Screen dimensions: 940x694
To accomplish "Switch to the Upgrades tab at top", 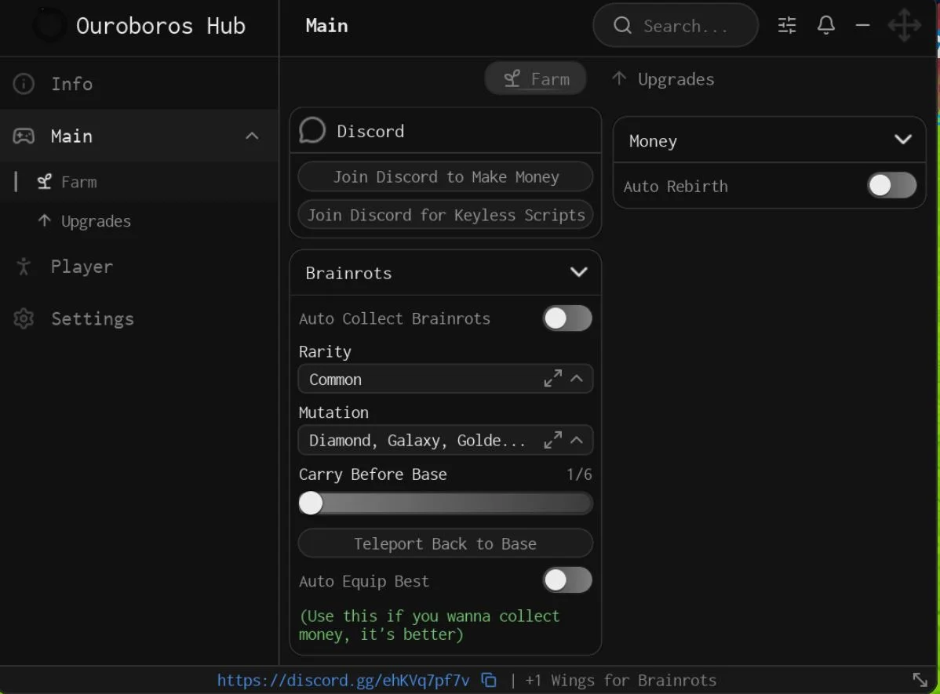I will tap(663, 79).
